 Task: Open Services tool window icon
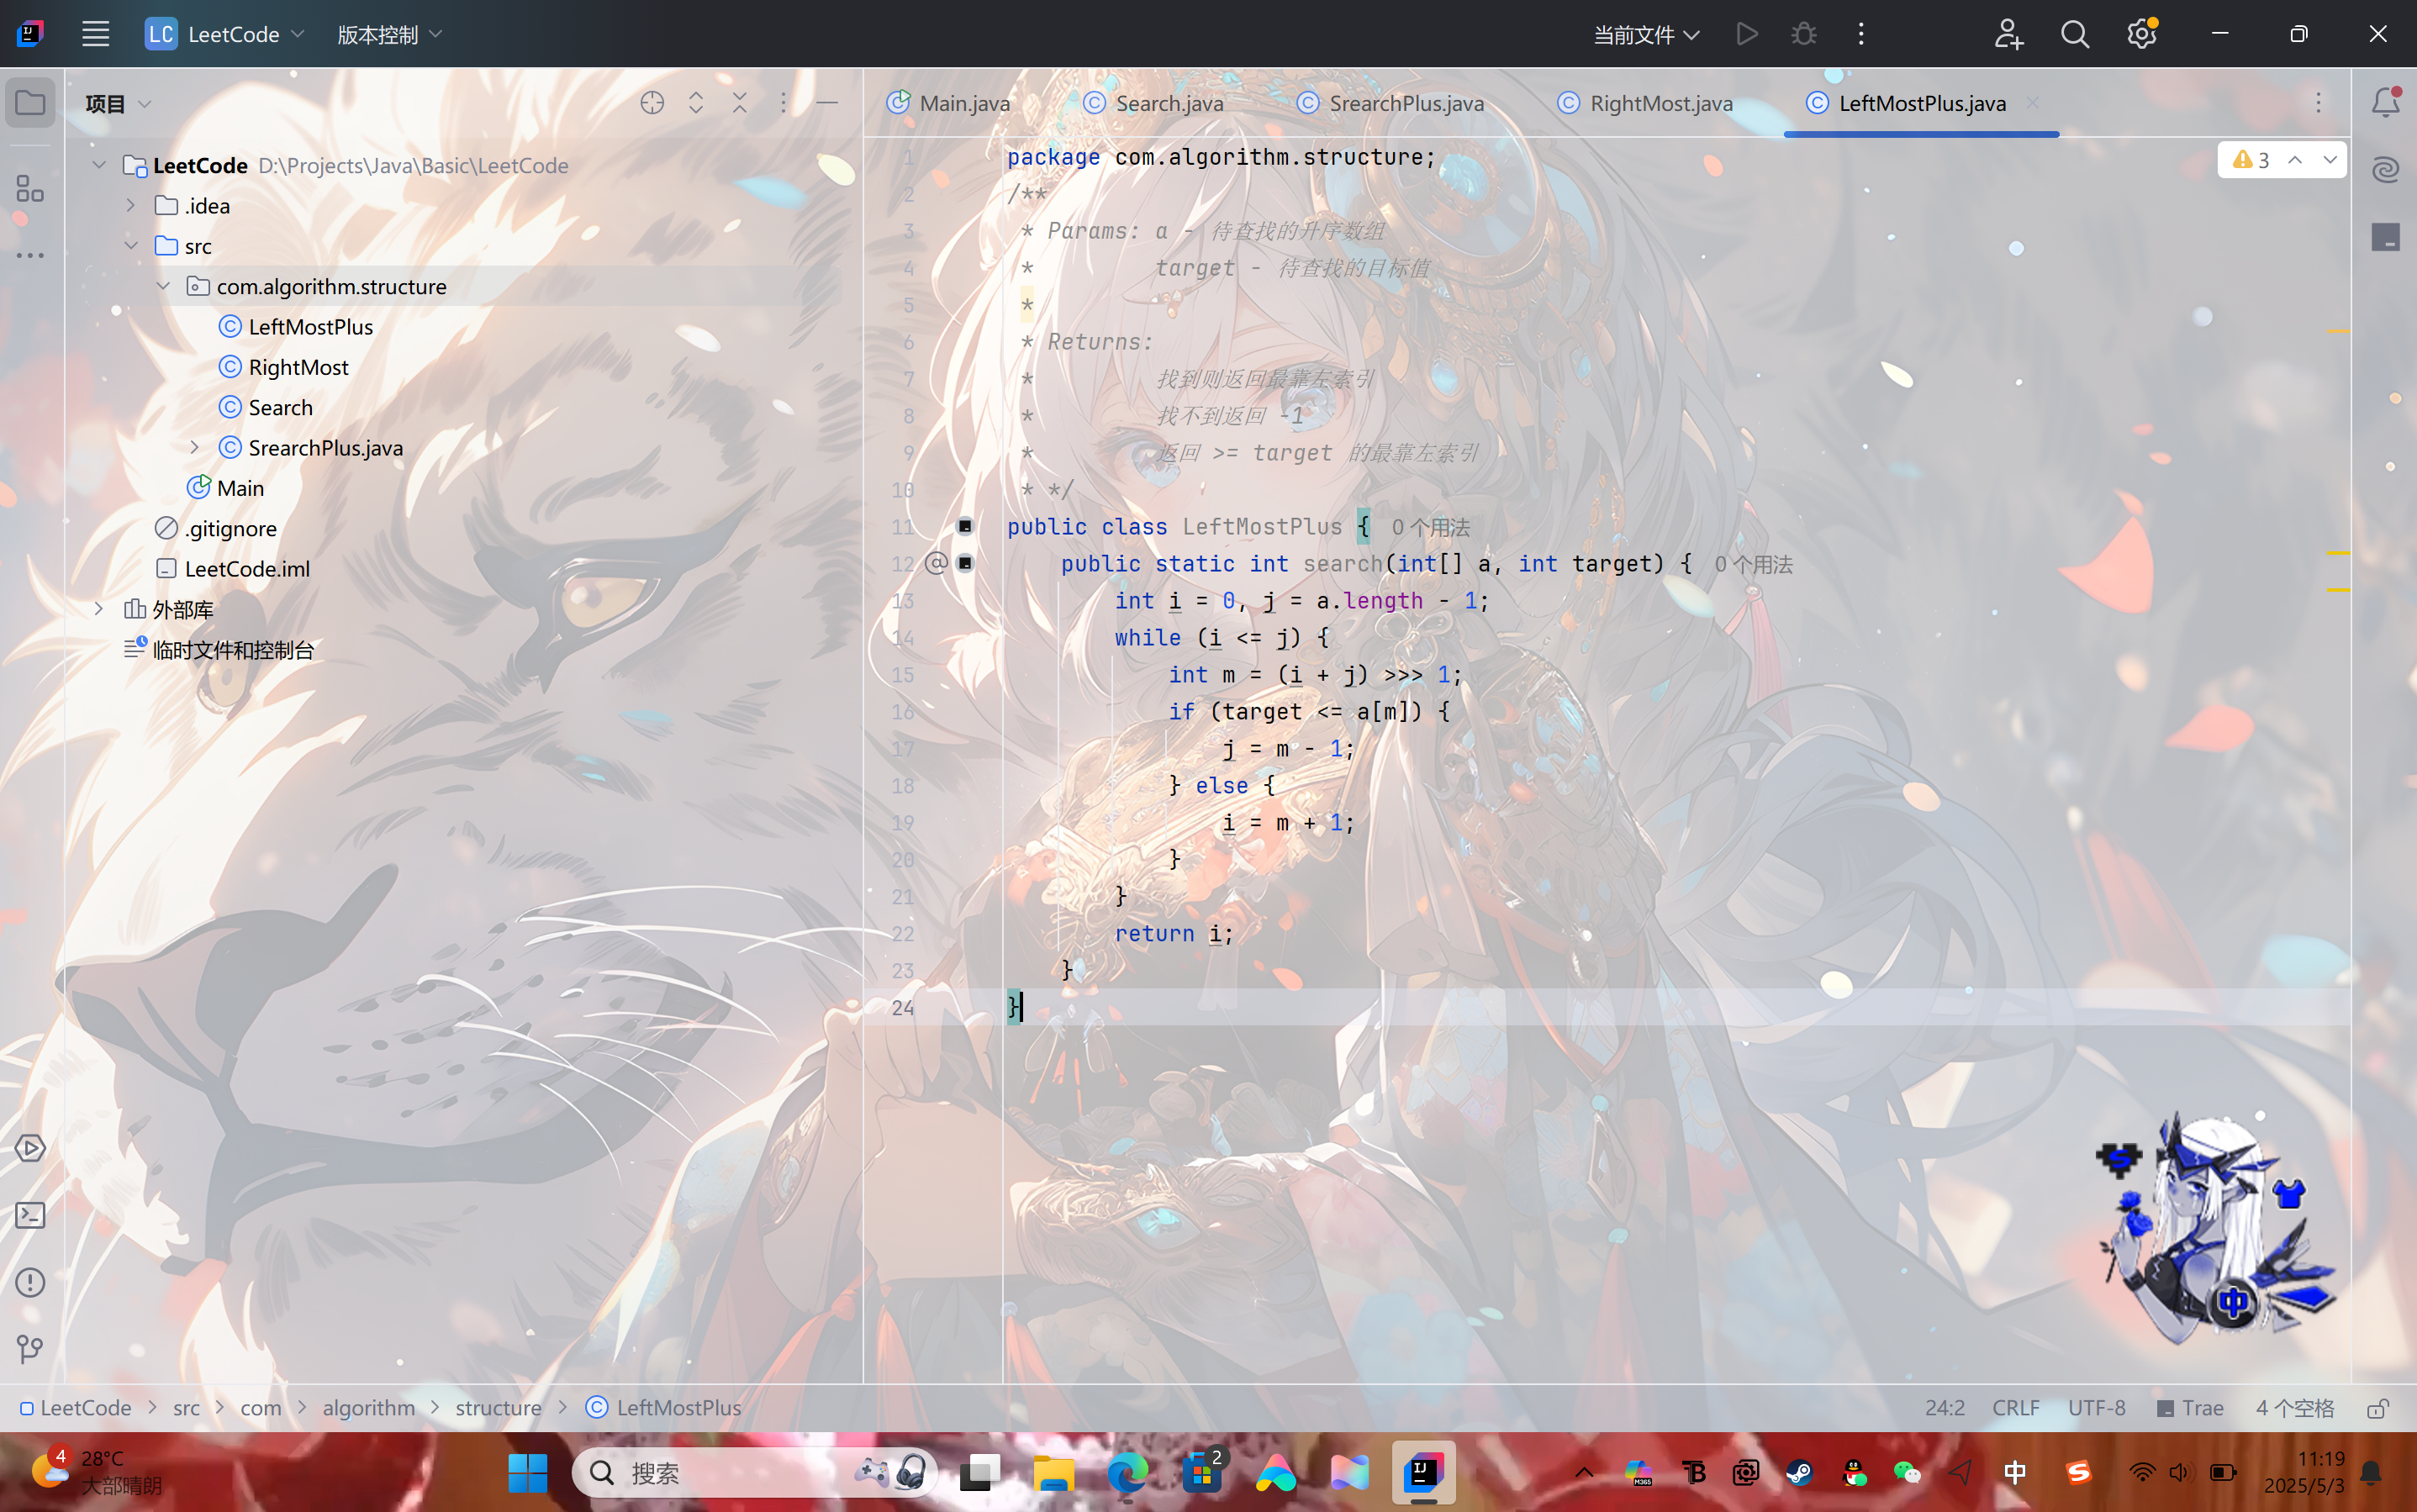tap(30, 1148)
